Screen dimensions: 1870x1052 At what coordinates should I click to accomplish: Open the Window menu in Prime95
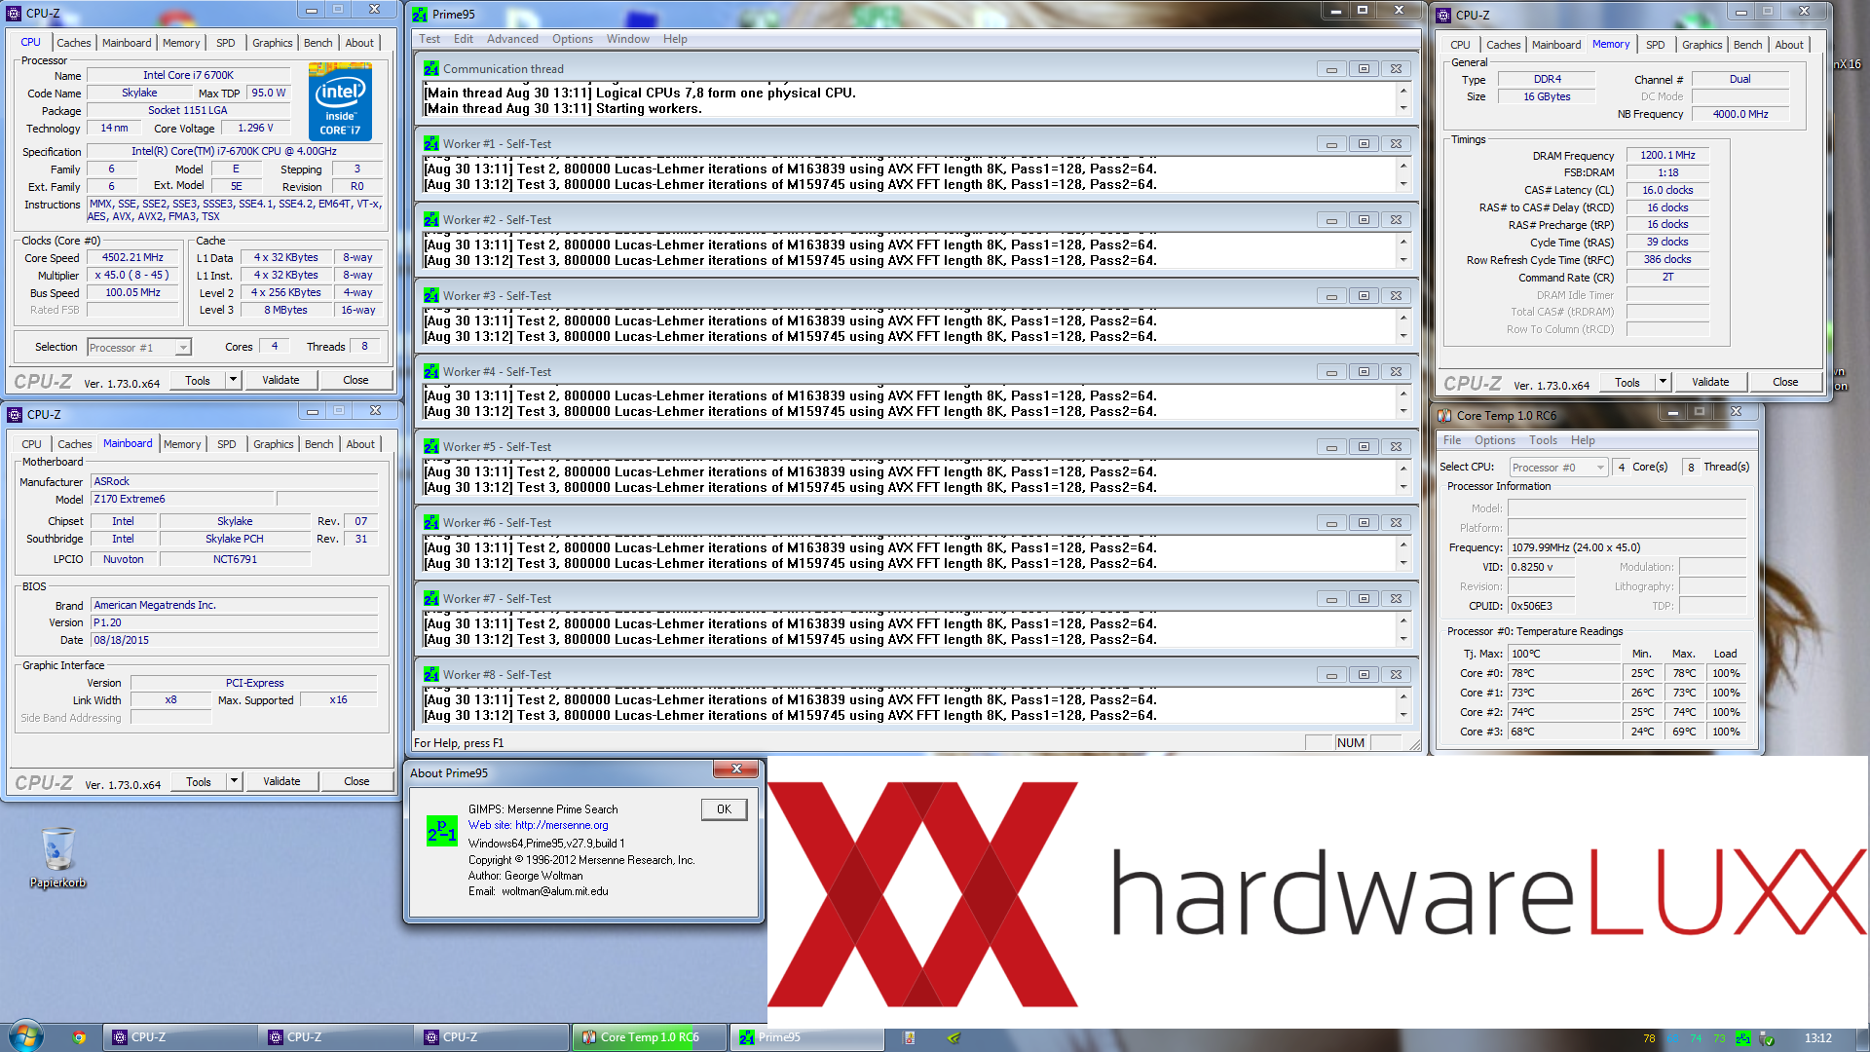628,39
